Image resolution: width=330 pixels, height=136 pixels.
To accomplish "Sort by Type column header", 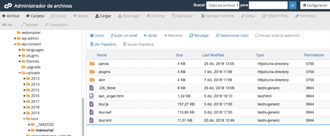I will 260,55.
